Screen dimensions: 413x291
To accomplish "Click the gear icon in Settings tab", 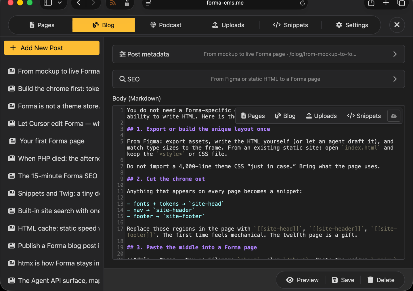I will [x=339, y=25].
